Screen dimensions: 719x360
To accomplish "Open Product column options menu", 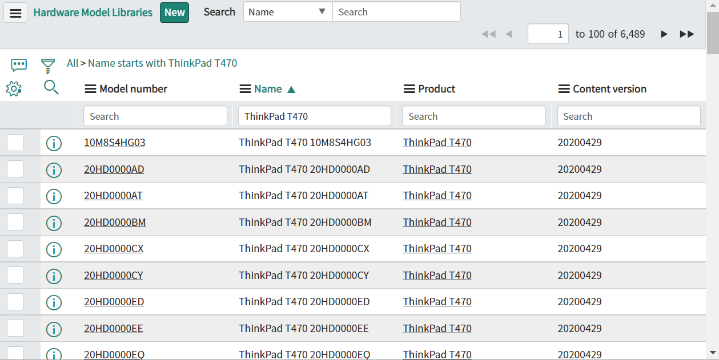I will tap(409, 89).
